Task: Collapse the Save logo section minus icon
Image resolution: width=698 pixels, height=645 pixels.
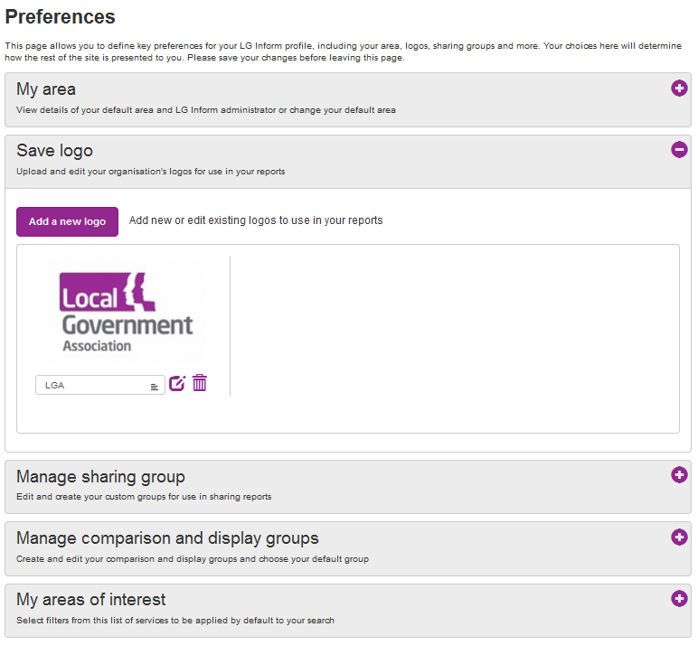Action: coord(679,149)
